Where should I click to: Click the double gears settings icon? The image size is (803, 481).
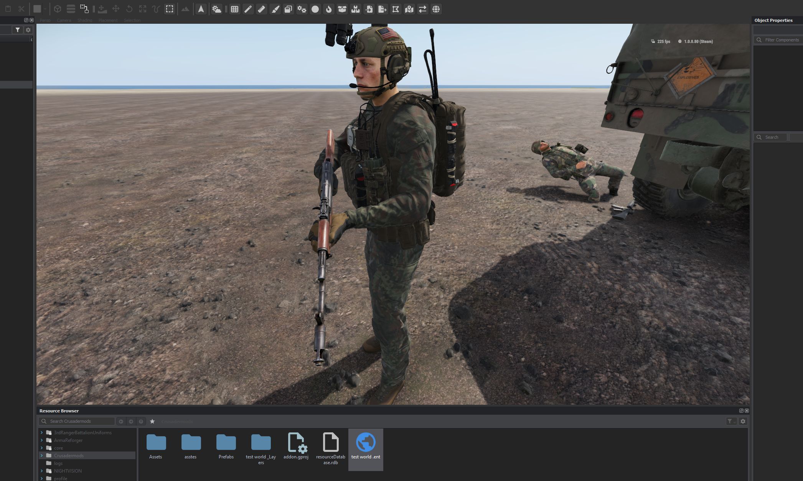pos(302,9)
